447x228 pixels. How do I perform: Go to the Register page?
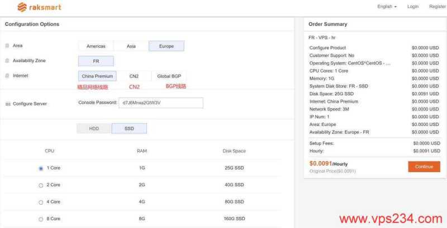pyautogui.click(x=437, y=7)
